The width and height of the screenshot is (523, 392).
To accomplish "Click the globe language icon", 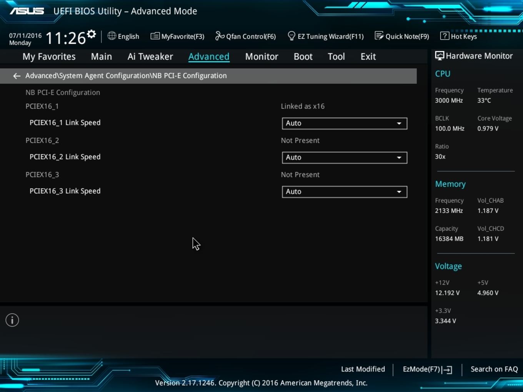I will (112, 36).
